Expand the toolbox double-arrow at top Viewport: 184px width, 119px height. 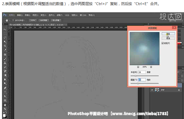[x=3, y=24]
